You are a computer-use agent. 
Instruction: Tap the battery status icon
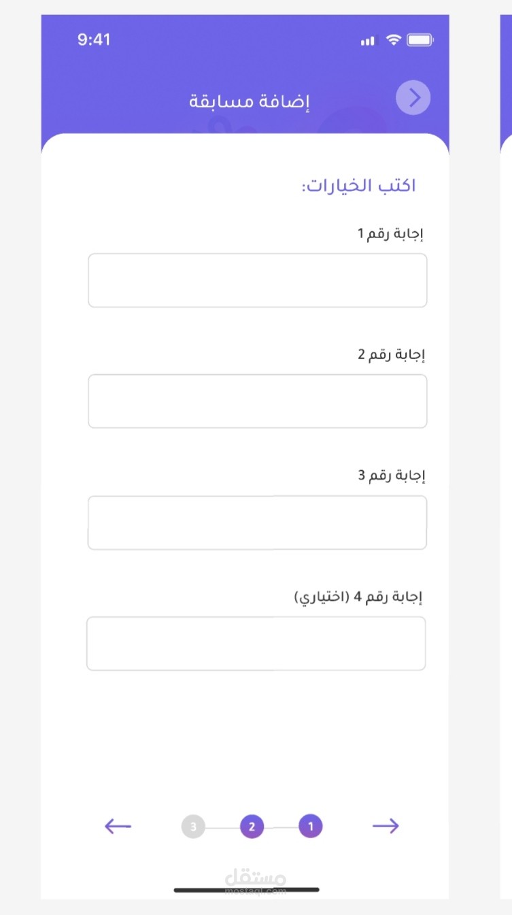coord(420,40)
